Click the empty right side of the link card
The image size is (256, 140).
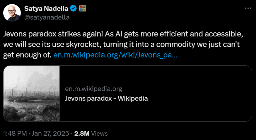pos(205,93)
